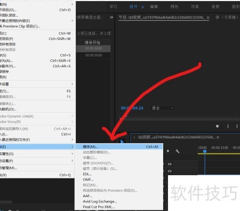Select open project item with Ctrl+O
The height and width of the screenshot is (211, 240).
click(x=37, y=10)
